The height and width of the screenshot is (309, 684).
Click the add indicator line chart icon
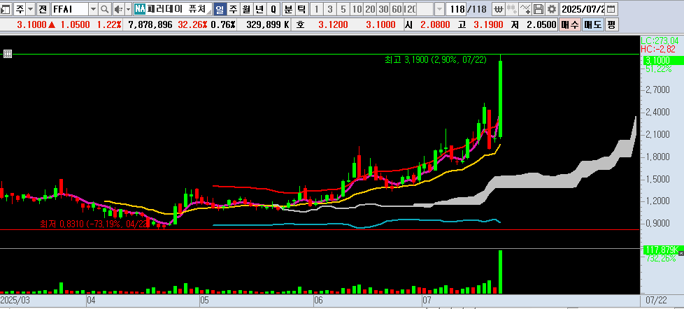526,8
